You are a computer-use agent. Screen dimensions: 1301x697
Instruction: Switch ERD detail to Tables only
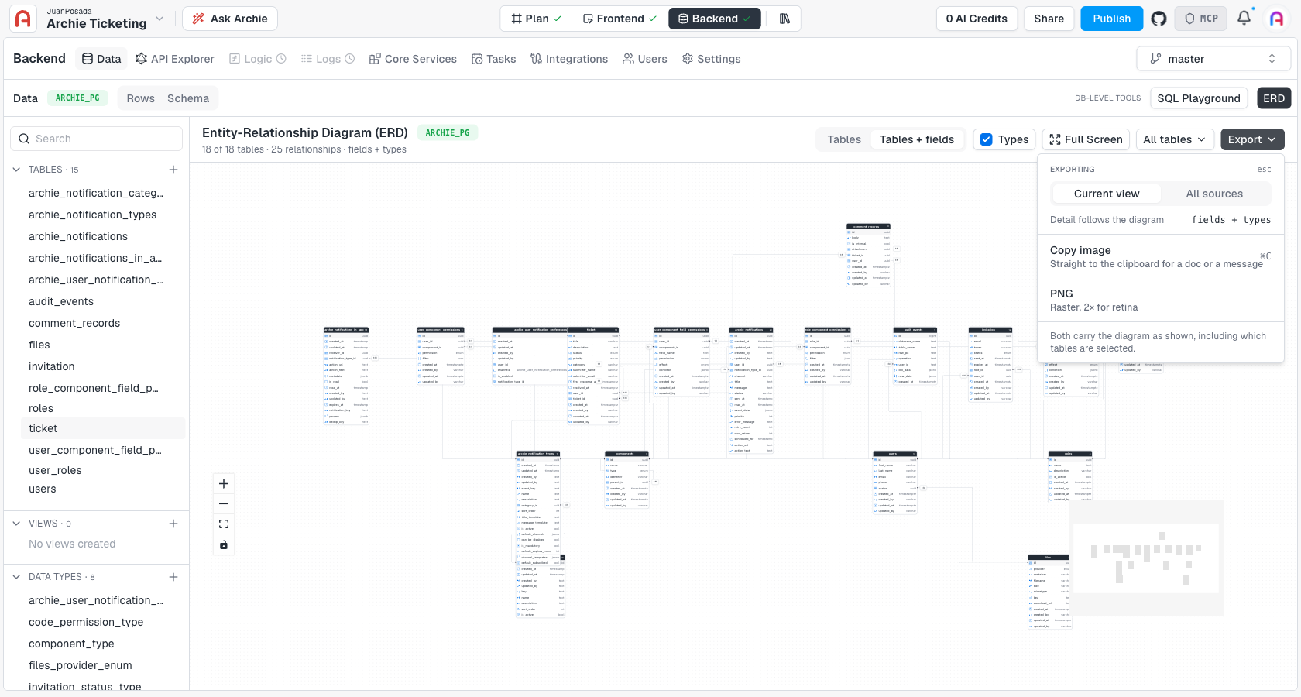pos(844,139)
